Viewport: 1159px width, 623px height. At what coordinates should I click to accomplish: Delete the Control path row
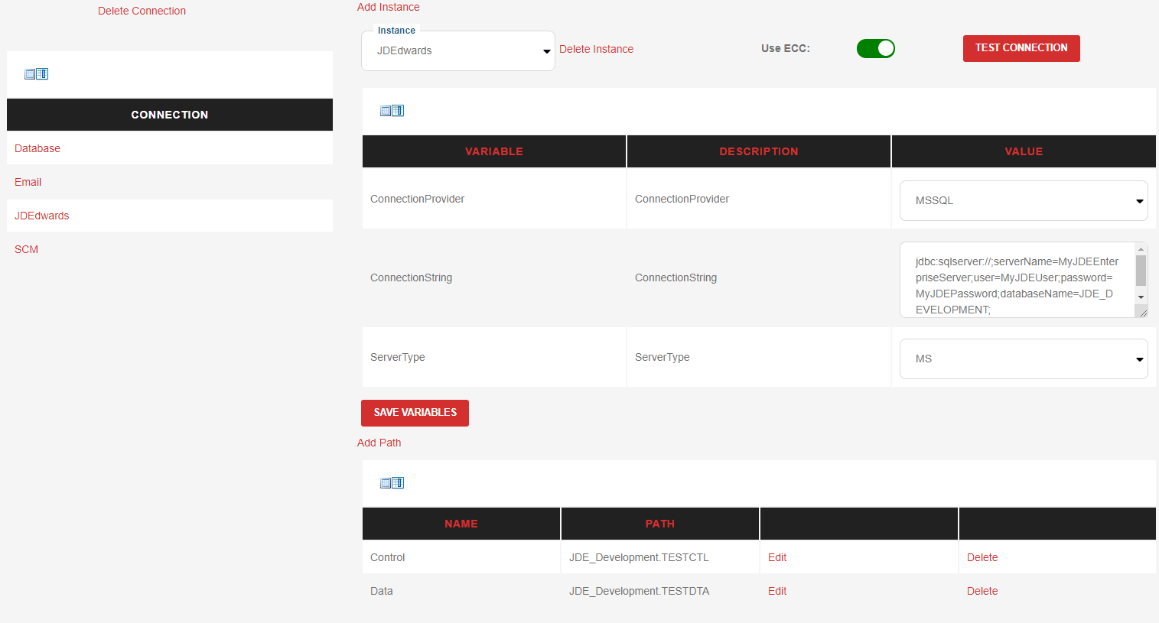(x=982, y=557)
